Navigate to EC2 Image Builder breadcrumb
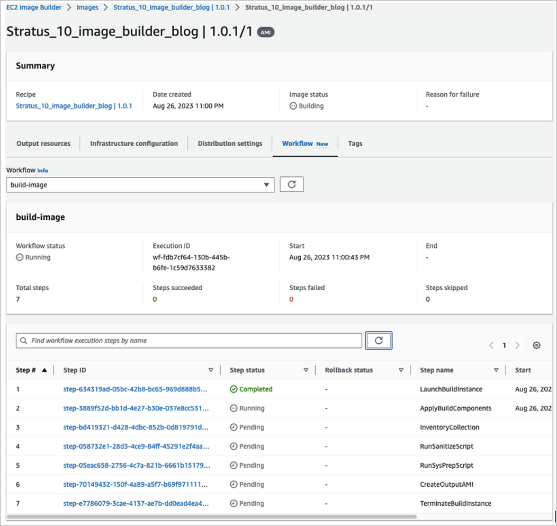The image size is (557, 526). coord(34,7)
